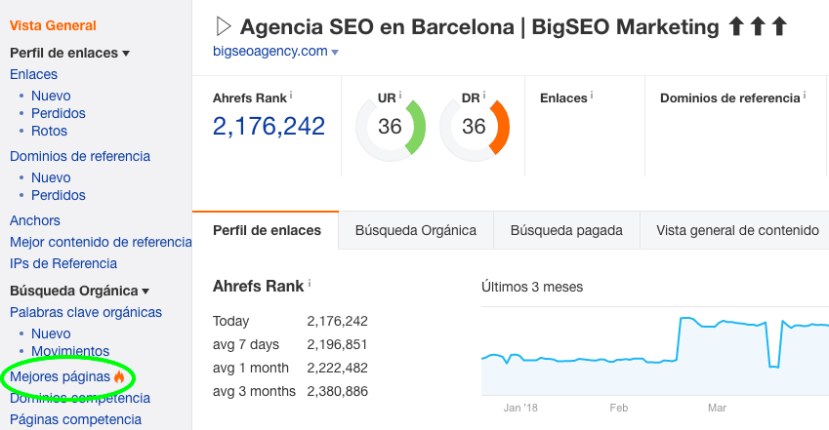Click the Ahrefs Rank line chart
This screenshot has height=430, width=829.
[x=655, y=351]
